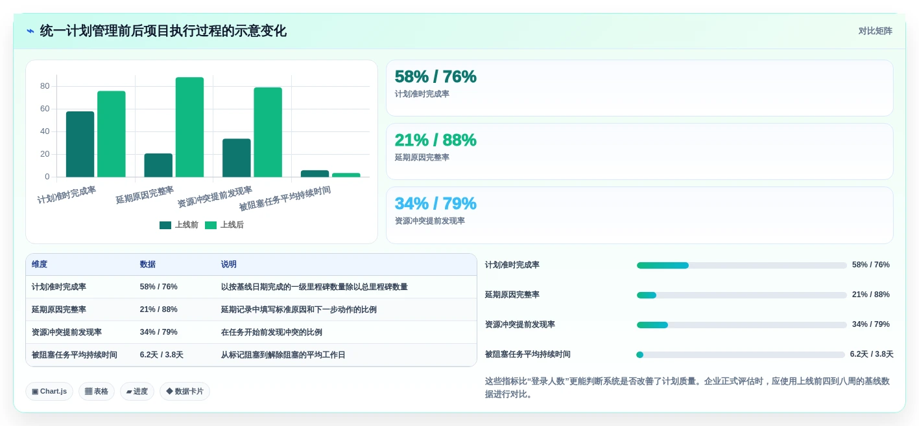Click description 延期记录中填写标准原因和下一步动作的比例
This screenshot has height=426, width=919.
(299, 309)
